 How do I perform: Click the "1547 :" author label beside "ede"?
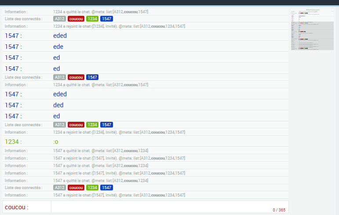(13, 47)
